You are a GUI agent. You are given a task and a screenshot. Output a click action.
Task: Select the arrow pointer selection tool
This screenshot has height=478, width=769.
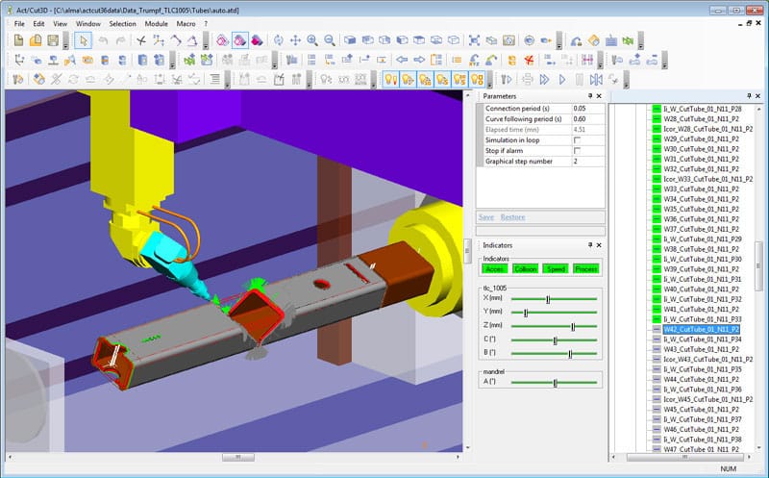coord(83,40)
